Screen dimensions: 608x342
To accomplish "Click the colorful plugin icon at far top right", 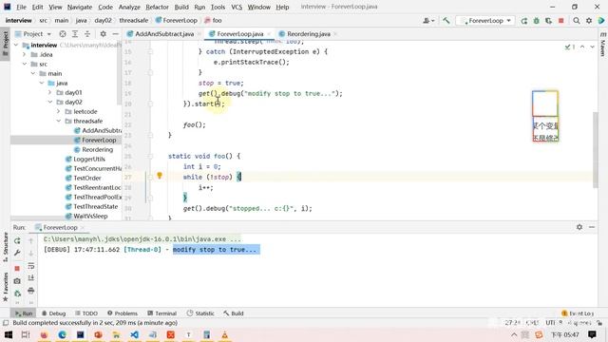I will tap(601, 21).
